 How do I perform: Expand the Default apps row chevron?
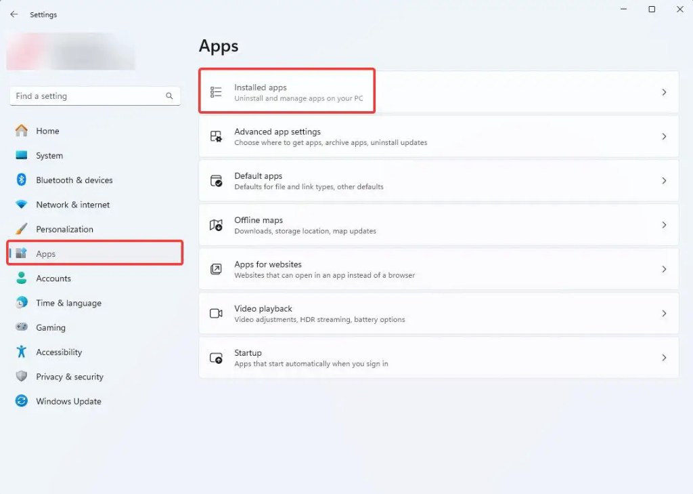tap(663, 180)
